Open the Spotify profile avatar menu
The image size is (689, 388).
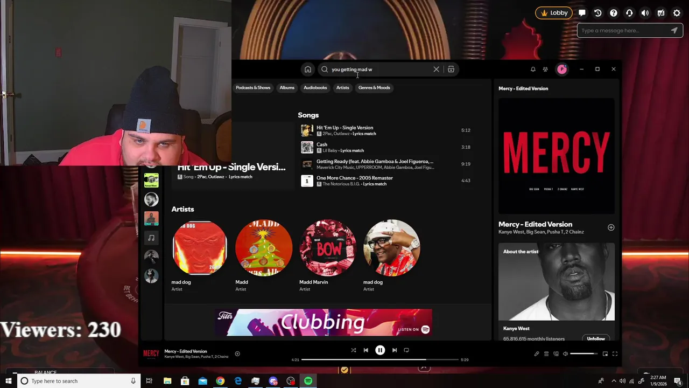[x=562, y=69]
